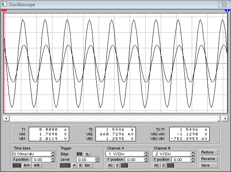Decrease the Time base X position
This screenshot has width=231, height=172.
click(x=53, y=161)
